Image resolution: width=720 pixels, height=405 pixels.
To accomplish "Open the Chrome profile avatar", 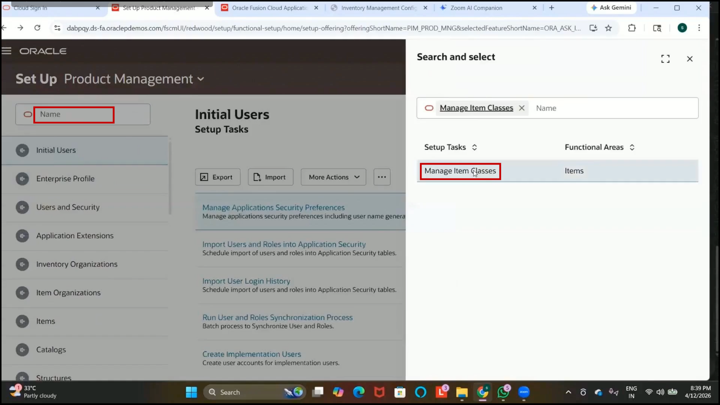I will pos(682,28).
